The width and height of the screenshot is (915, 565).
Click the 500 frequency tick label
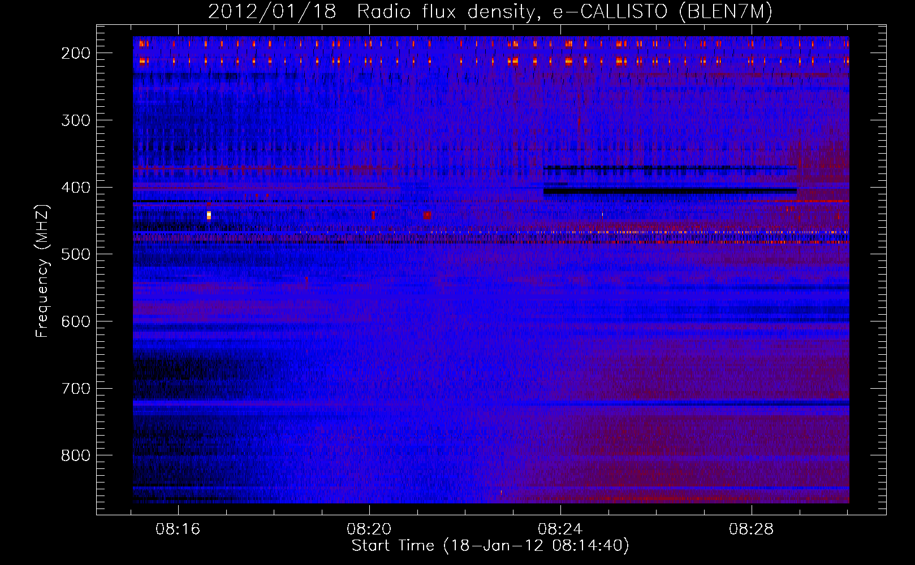(76, 255)
